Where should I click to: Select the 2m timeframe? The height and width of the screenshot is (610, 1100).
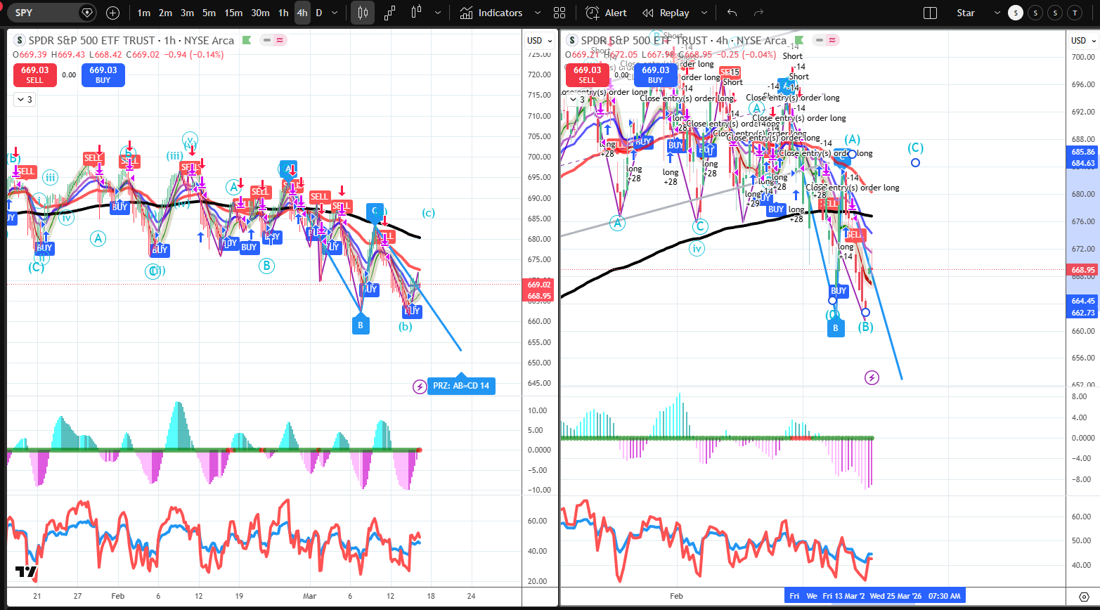point(165,13)
